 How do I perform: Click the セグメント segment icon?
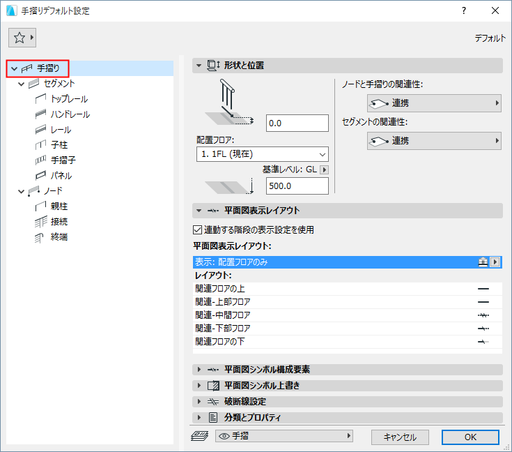coord(34,84)
